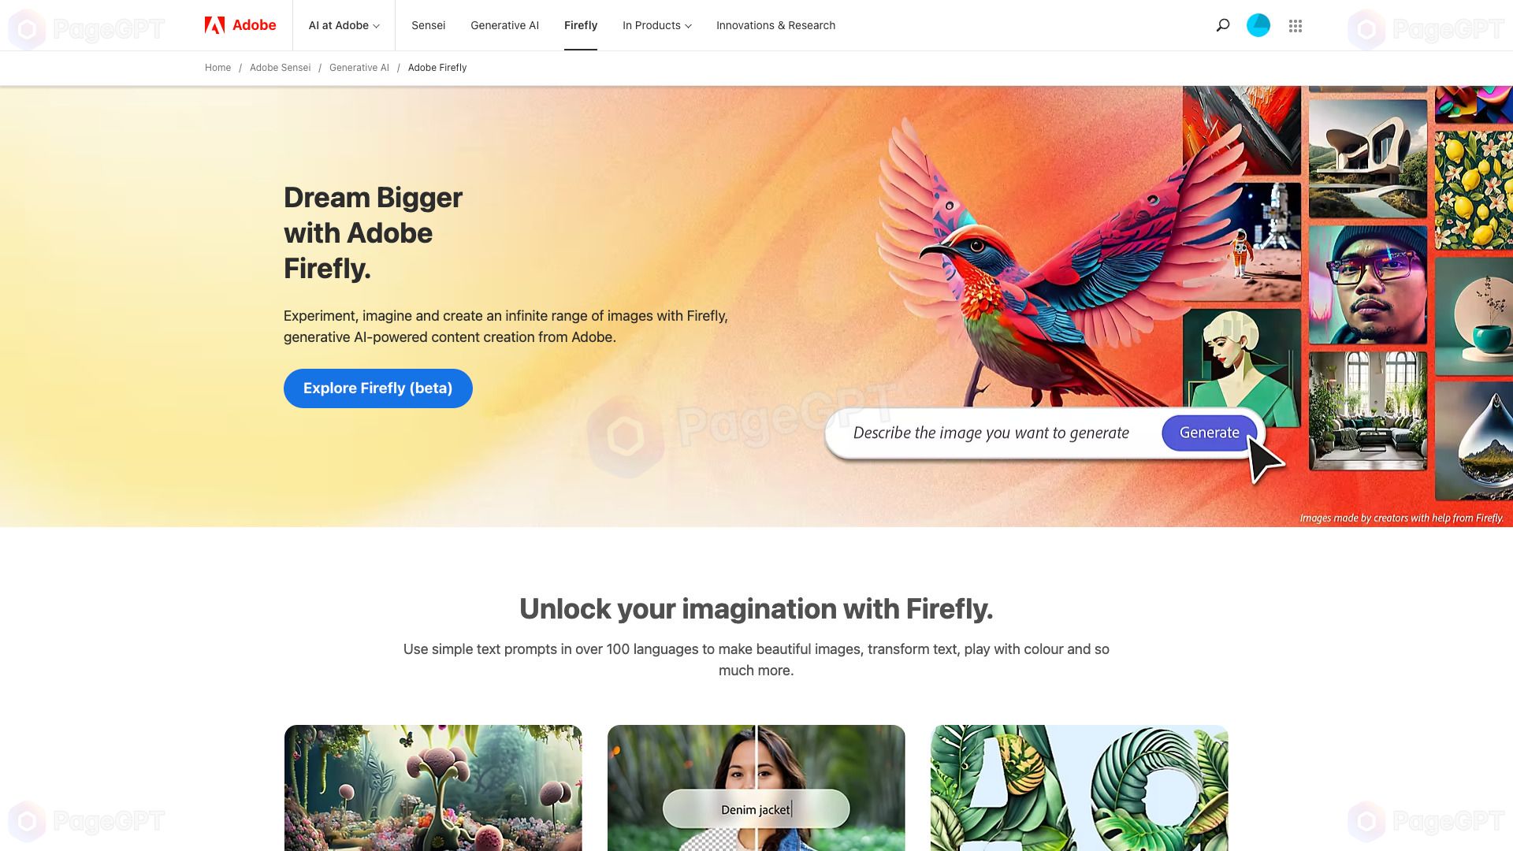Viewport: 1513px width, 851px height.
Task: Toggle visibility of profile account icon
Action: (x=1258, y=25)
